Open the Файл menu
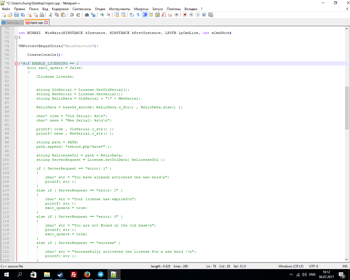The width and height of the screenshot is (350, 280). pyautogui.click(x=6, y=9)
